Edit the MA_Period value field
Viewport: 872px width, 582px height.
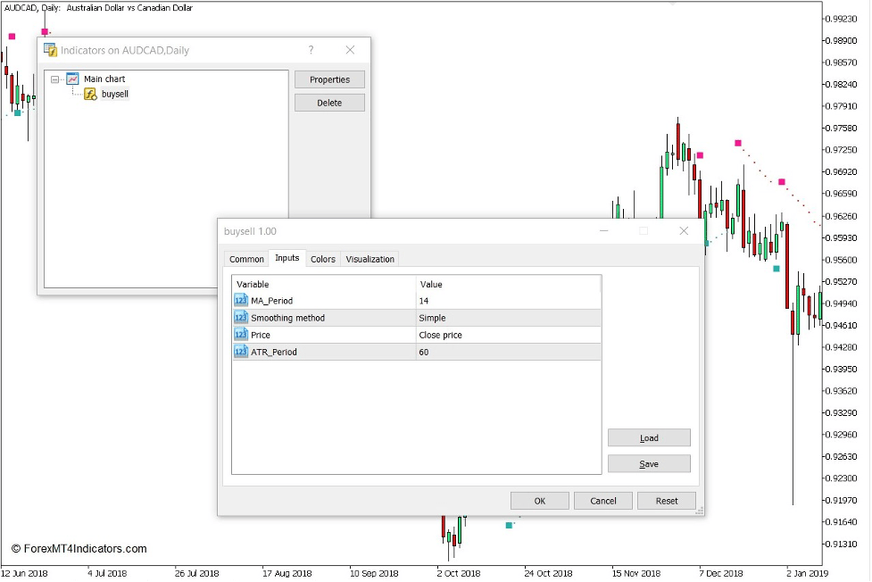(x=504, y=300)
